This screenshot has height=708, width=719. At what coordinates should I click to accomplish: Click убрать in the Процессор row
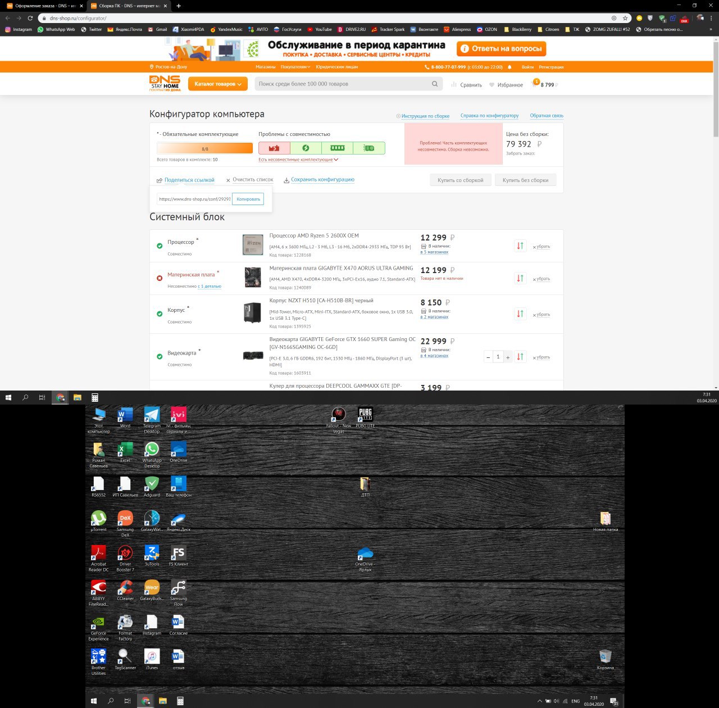pos(543,247)
